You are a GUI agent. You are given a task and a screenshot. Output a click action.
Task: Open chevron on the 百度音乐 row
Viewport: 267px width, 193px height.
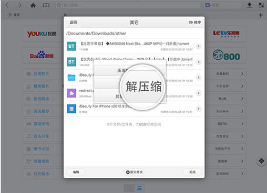coord(242,136)
